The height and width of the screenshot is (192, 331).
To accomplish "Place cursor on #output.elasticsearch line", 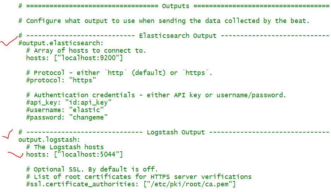I will [x=61, y=43].
